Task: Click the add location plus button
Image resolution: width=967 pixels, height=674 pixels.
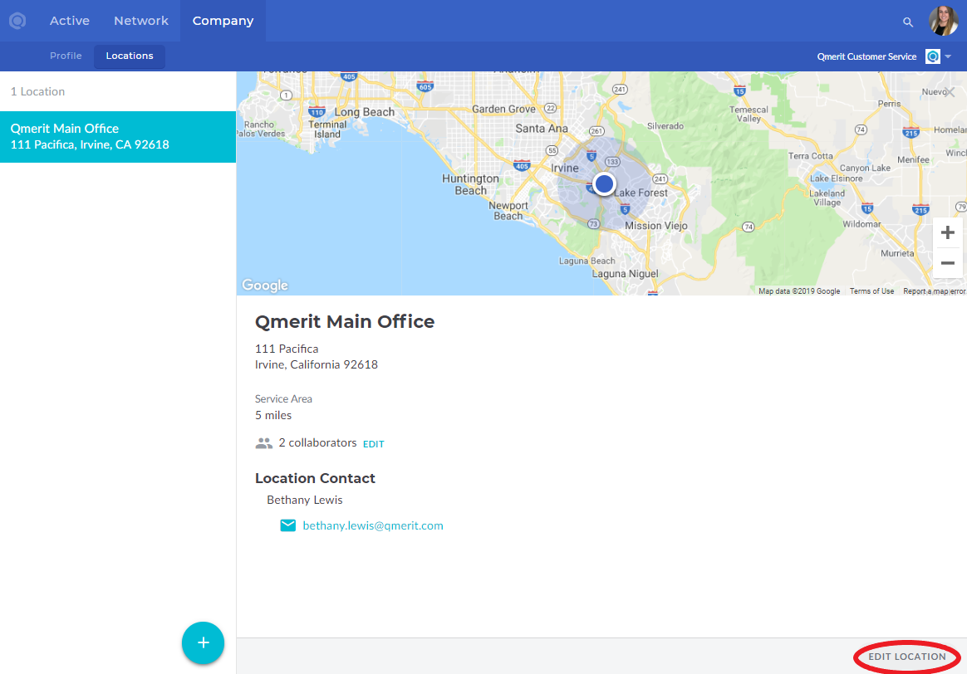Action: (204, 642)
